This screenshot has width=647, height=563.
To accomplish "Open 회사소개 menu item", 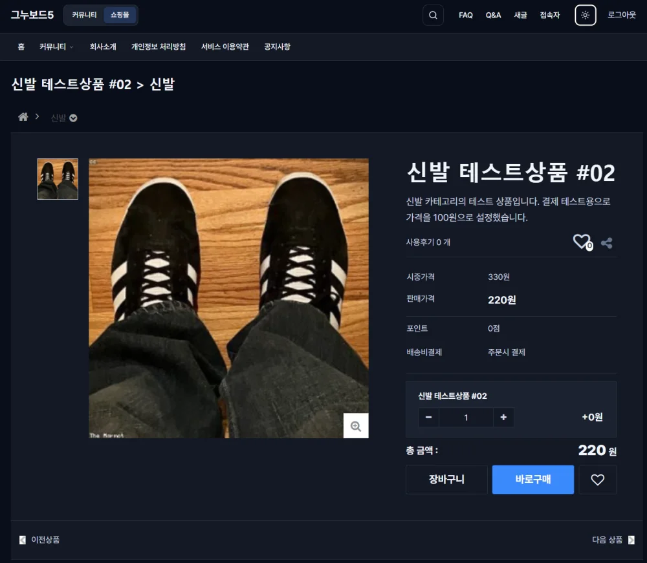I will tap(103, 47).
